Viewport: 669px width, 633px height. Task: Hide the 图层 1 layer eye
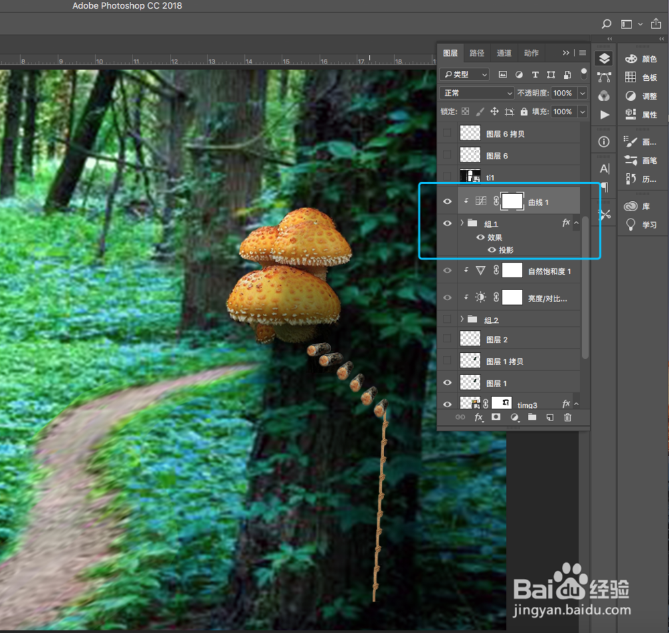click(x=447, y=382)
